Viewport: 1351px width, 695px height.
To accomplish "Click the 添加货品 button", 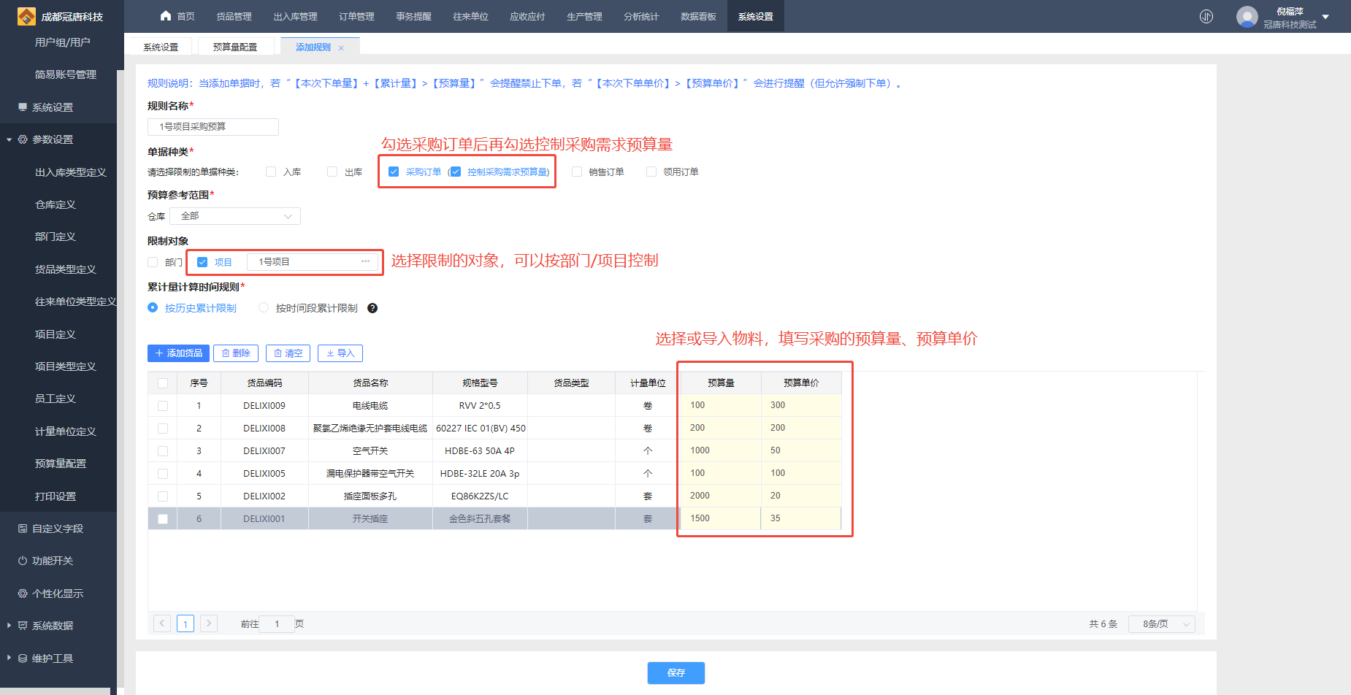I will tap(179, 353).
